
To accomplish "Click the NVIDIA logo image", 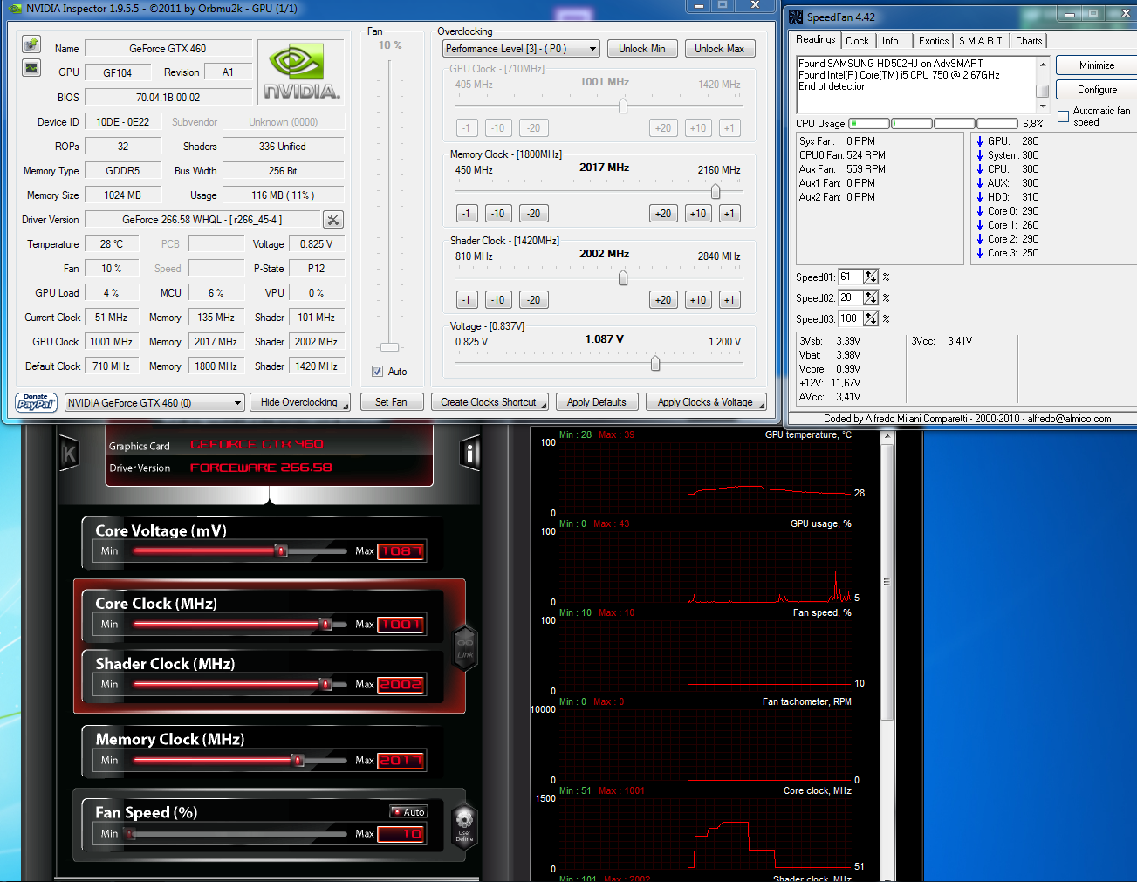I will tap(302, 72).
